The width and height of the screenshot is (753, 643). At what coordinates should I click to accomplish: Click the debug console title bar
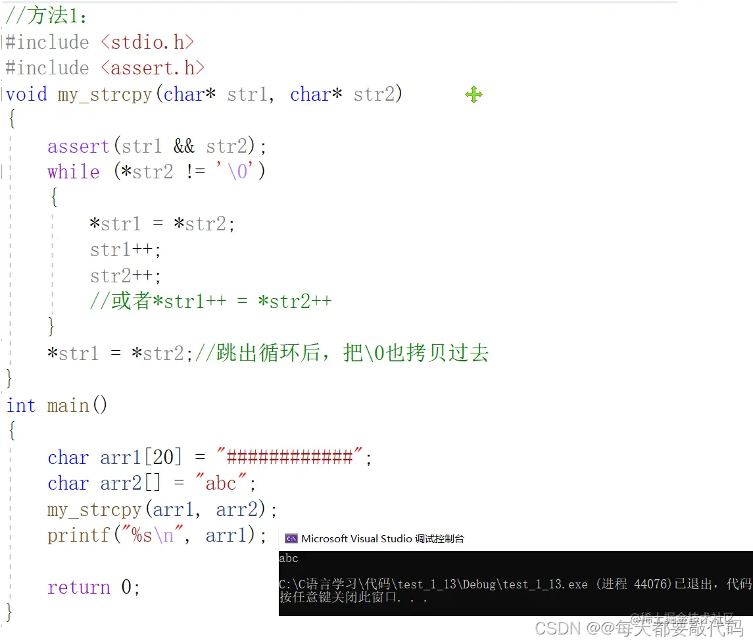(460, 538)
